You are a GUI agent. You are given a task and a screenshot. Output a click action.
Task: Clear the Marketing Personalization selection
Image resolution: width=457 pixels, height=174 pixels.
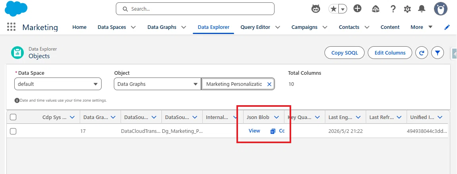coord(269,84)
